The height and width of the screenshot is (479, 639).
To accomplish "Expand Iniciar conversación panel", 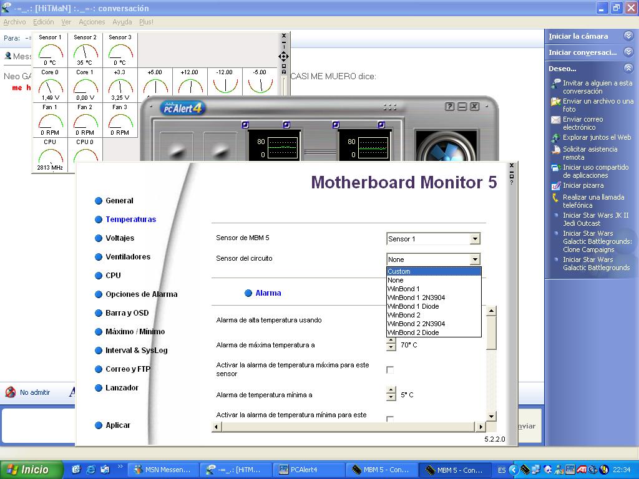I will tap(629, 52).
